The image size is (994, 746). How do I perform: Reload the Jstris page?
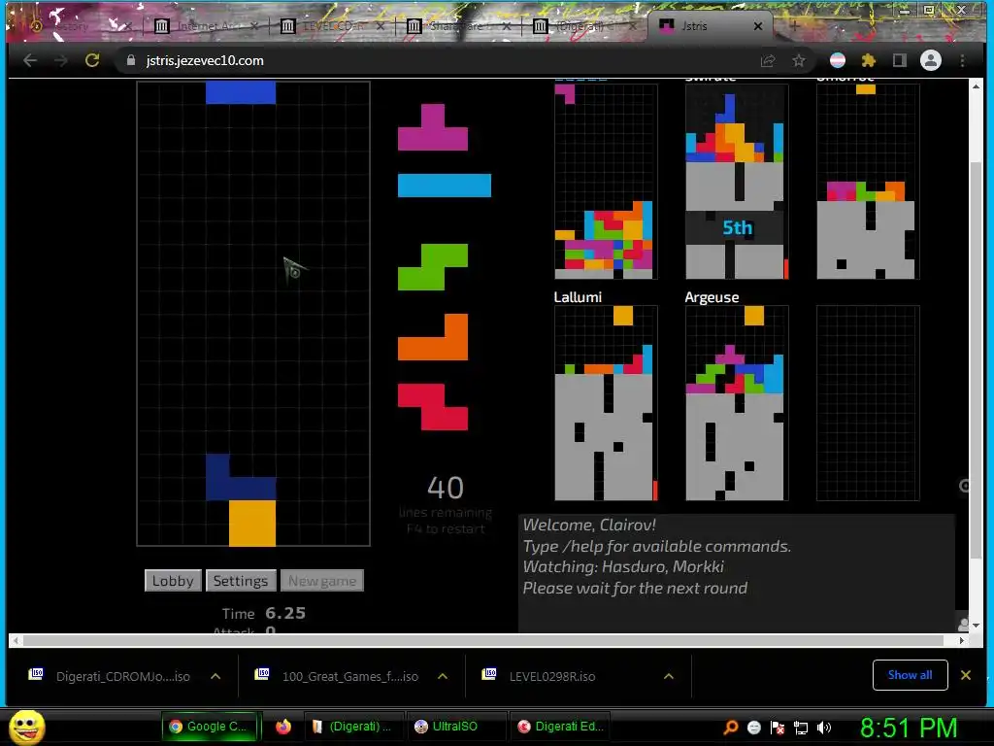point(92,60)
